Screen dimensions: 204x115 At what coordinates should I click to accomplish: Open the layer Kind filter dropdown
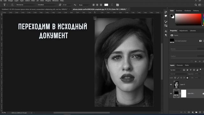pyautogui.click(x=176, y=70)
